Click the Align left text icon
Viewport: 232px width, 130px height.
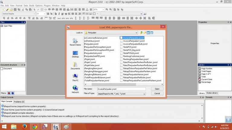tap(69, 14)
